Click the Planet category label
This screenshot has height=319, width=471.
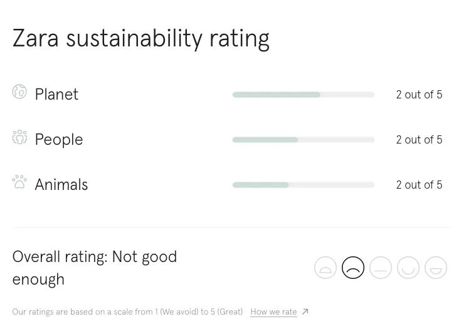pos(56,95)
